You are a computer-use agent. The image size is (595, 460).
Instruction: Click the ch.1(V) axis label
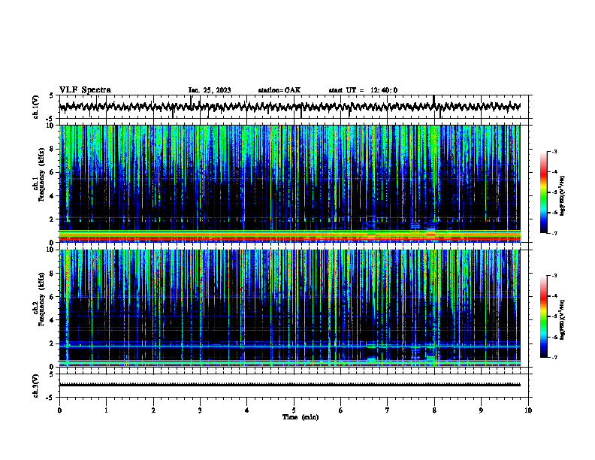coord(36,107)
